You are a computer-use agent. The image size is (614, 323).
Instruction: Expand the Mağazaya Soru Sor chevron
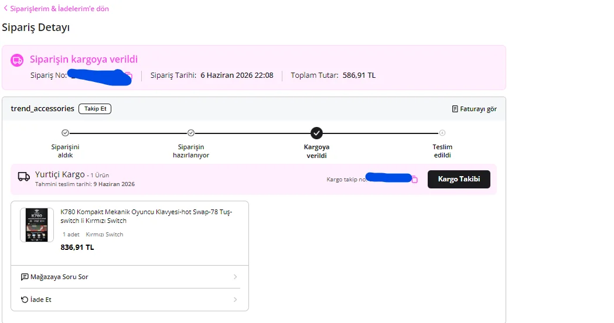coord(235,277)
